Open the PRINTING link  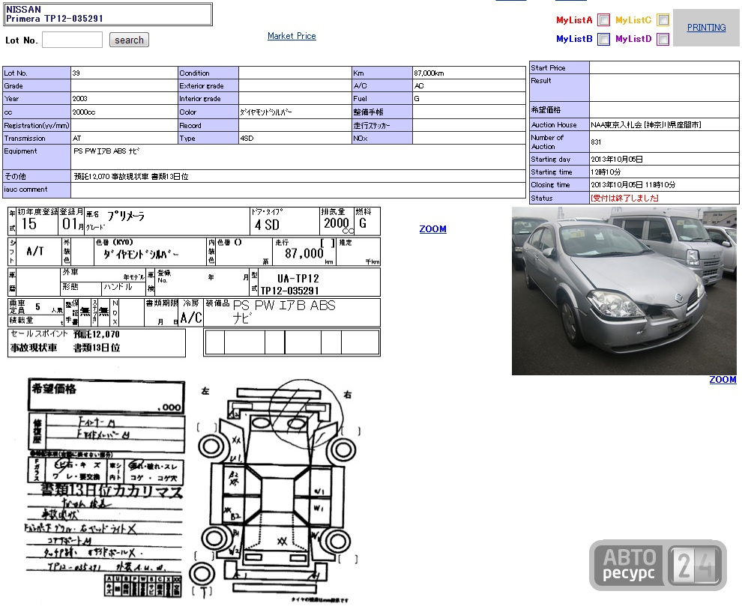(x=706, y=28)
